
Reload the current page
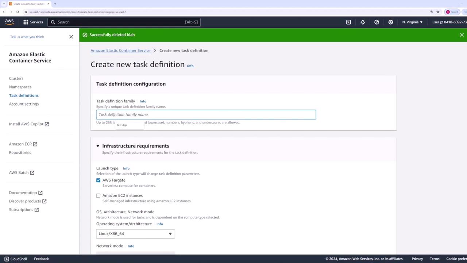18,12
